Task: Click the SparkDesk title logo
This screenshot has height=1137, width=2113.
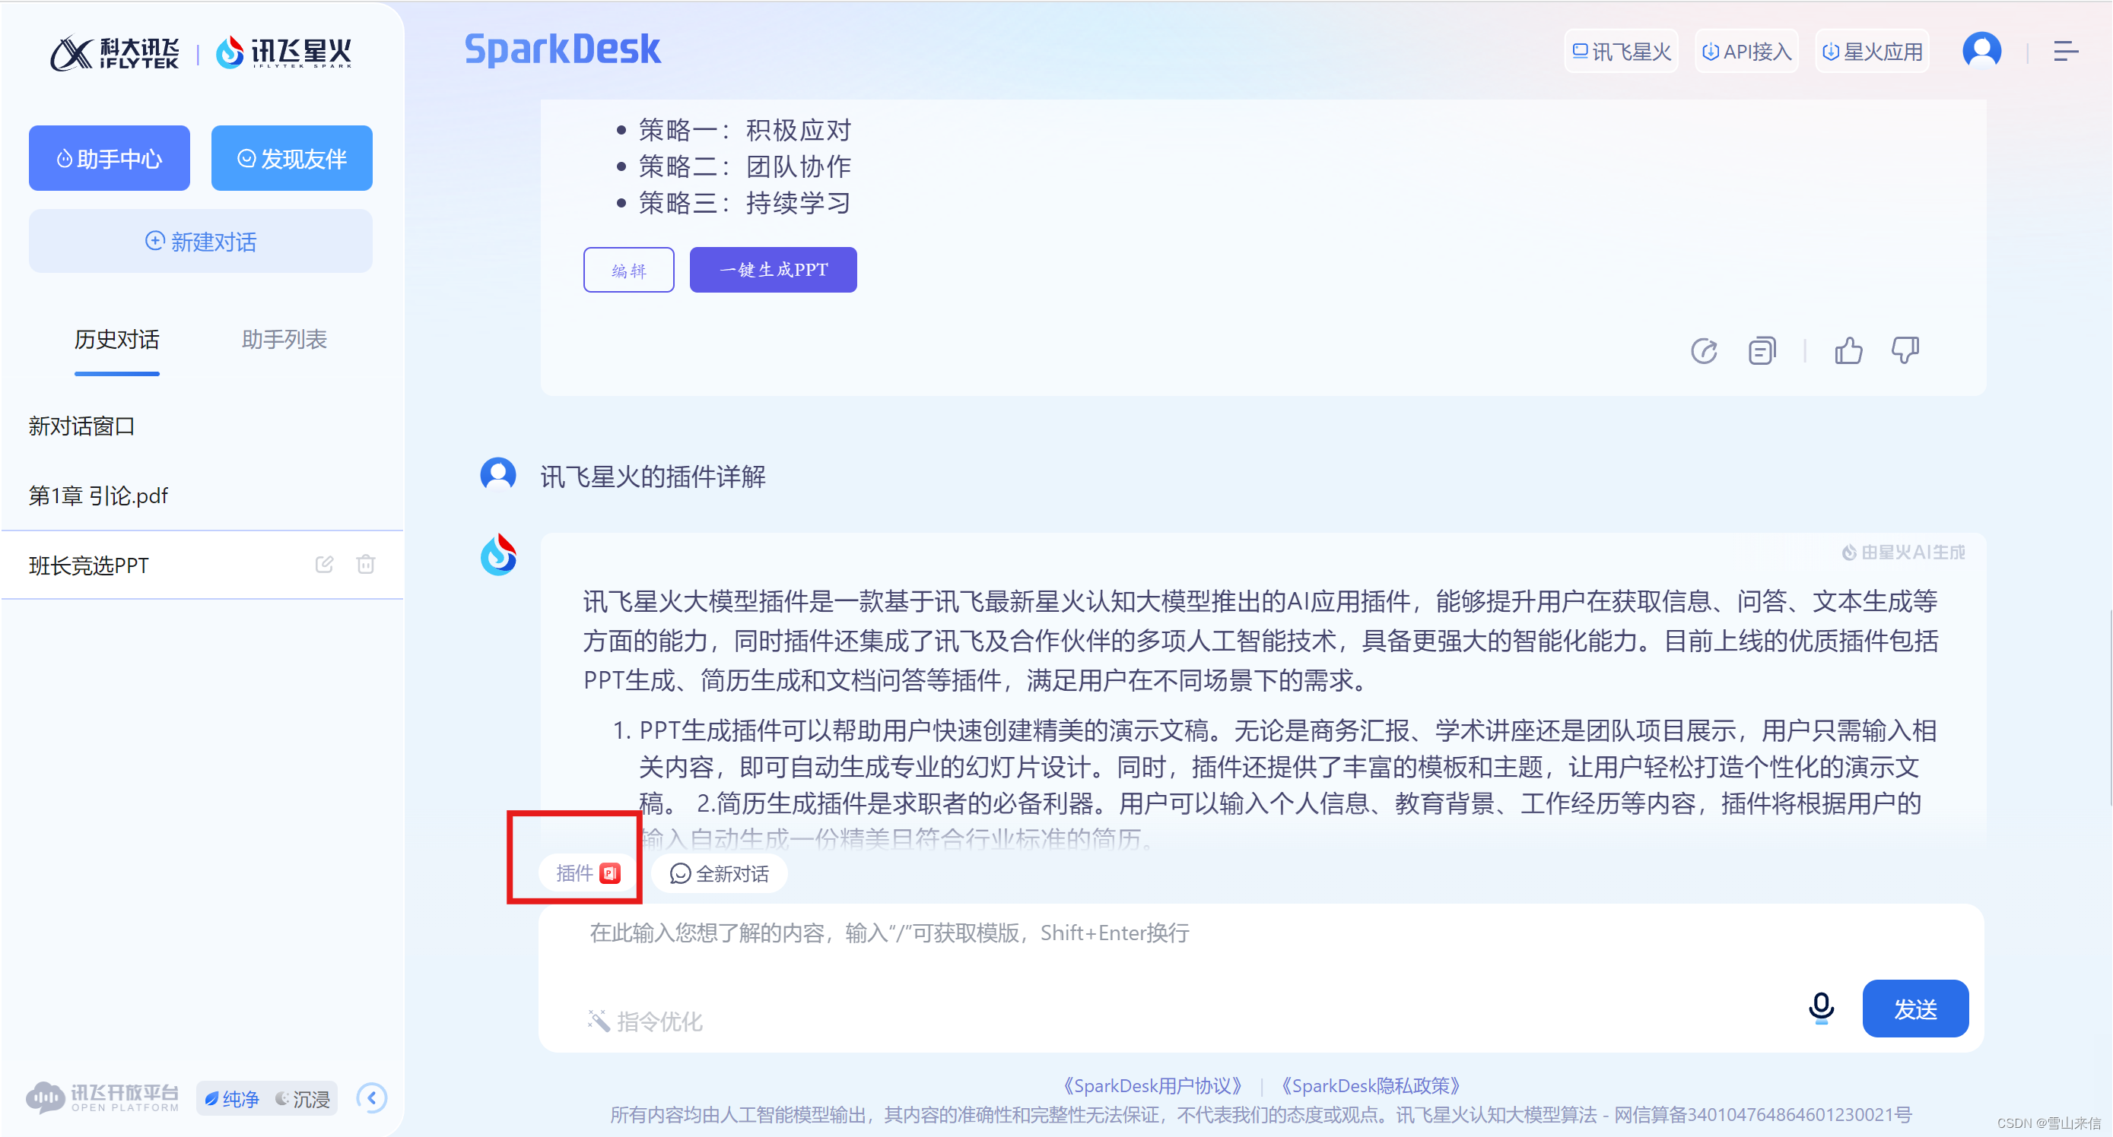Action: coord(562,49)
